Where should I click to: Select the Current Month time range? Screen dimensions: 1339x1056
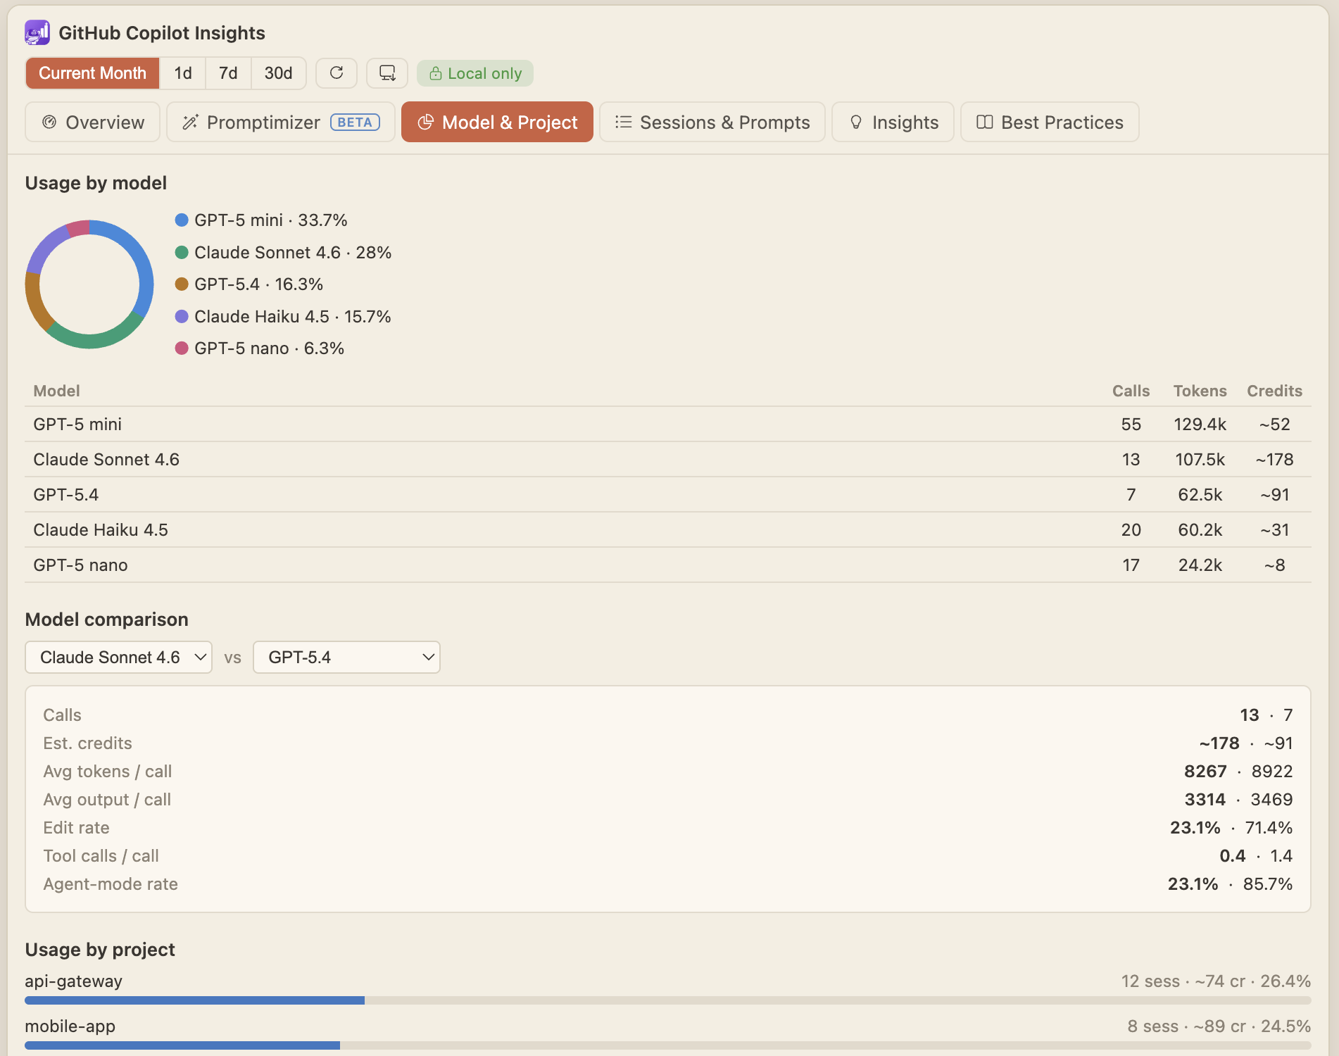[x=92, y=73]
